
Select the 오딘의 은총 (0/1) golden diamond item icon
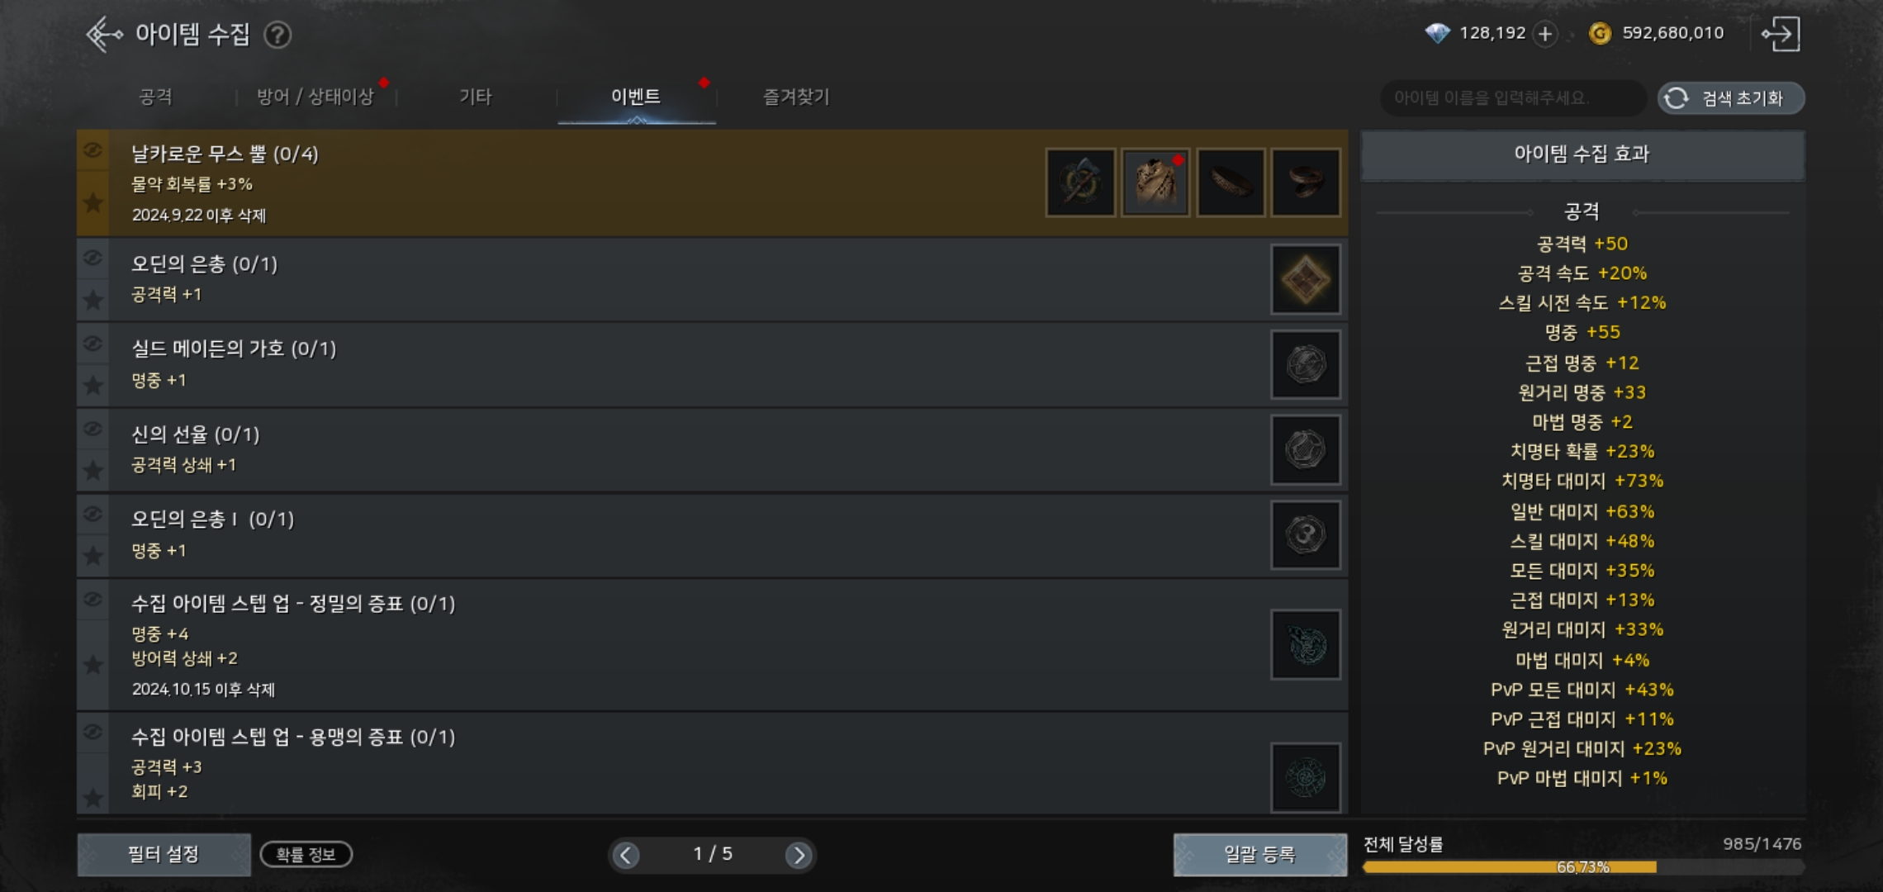(x=1305, y=279)
